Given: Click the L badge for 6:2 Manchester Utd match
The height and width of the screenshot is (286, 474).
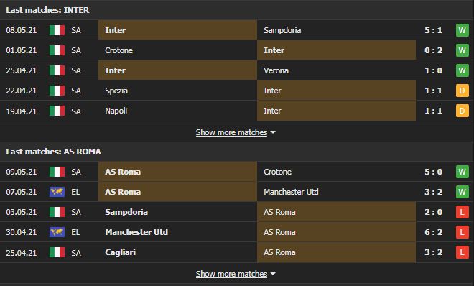Looking at the screenshot, I should point(463,232).
